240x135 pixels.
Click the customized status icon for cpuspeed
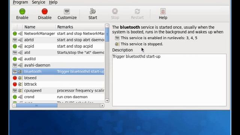[x=15, y=90]
